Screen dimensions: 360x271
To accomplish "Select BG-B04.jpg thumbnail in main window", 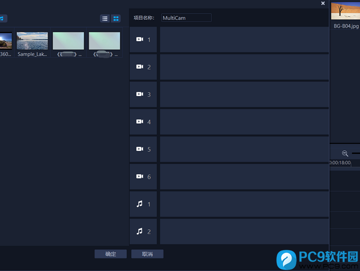I will (x=346, y=11).
